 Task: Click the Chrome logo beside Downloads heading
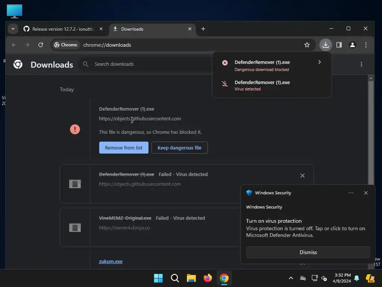18,64
